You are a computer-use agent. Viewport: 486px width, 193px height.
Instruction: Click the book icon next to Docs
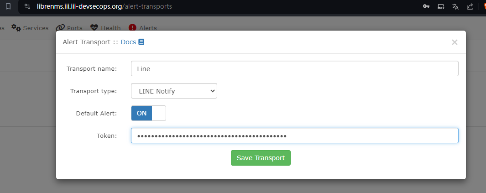(141, 42)
